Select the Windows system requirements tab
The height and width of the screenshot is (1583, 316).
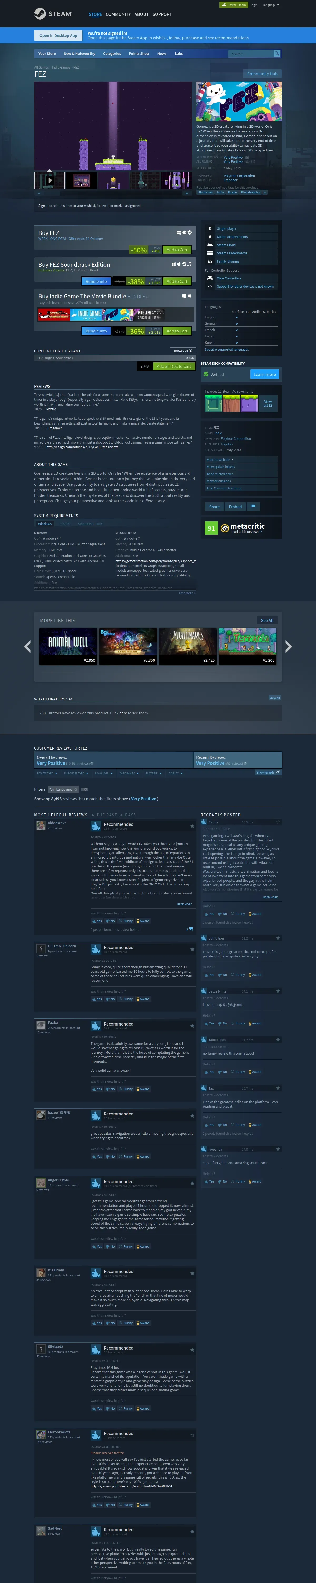(45, 523)
